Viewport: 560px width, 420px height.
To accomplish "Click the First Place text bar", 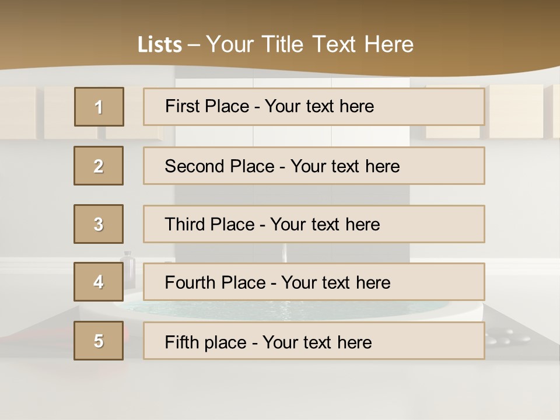I will click(x=314, y=107).
